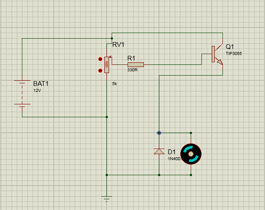Select the BAT1 battery symbol
The width and height of the screenshot is (265, 210).
click(22, 94)
